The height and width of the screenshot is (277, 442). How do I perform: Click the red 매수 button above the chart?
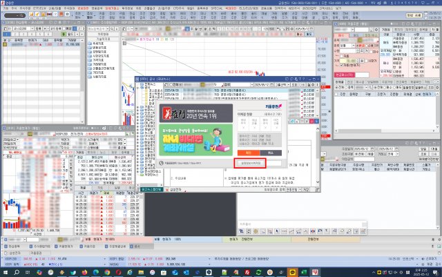(299, 34)
